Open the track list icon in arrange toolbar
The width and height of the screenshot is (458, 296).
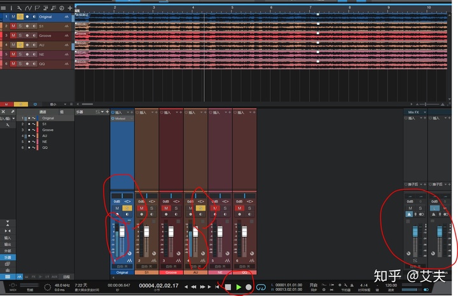click(3, 8)
